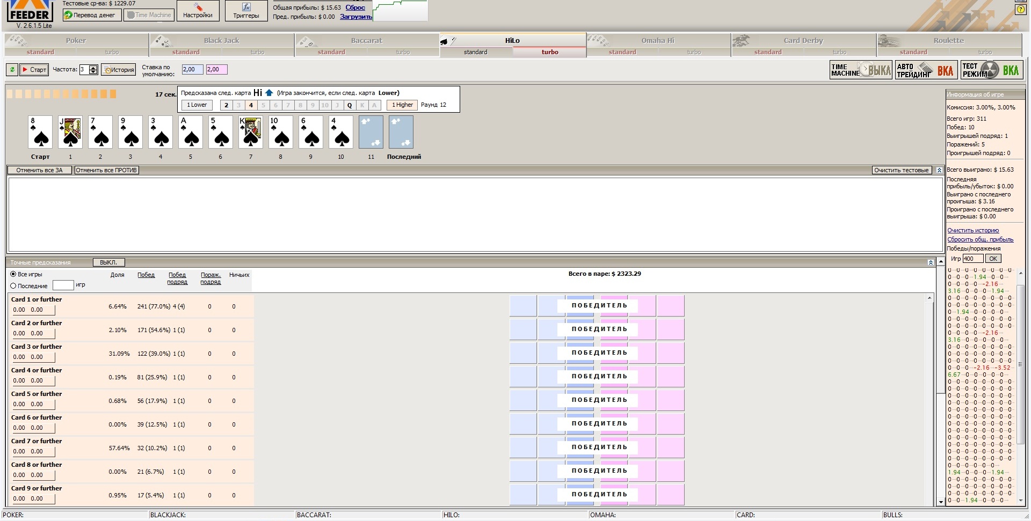Viewport: 1031px width, 521px height.
Task: Click the face-down card numbered 11
Action: click(x=371, y=132)
